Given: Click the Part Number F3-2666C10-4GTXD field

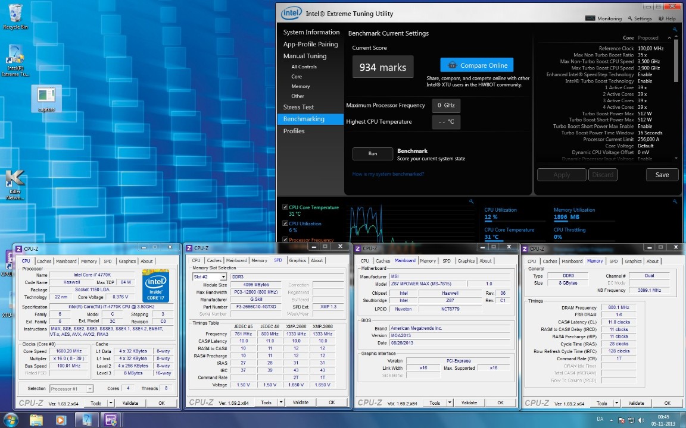Looking at the screenshot, I should [x=256, y=307].
